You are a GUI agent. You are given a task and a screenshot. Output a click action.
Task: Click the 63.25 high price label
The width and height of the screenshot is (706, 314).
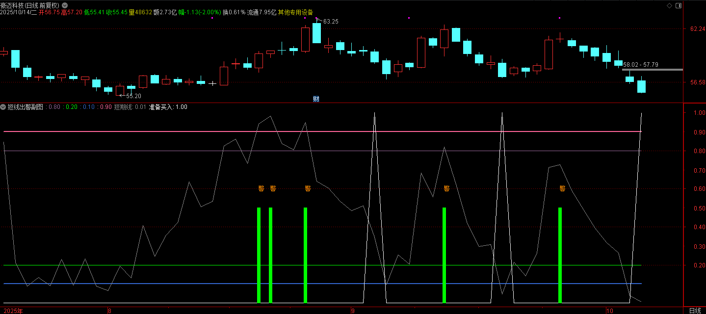tap(331, 22)
